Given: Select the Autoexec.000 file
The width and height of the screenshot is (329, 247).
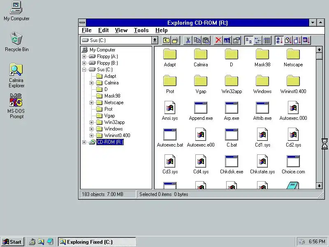Looking at the screenshot, I should 293,111.
